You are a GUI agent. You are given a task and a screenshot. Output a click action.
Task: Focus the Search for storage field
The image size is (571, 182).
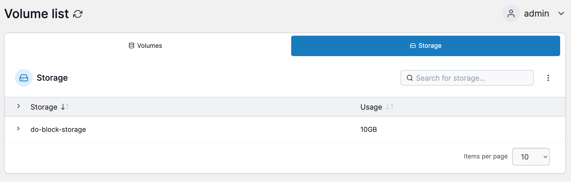tap(470, 78)
